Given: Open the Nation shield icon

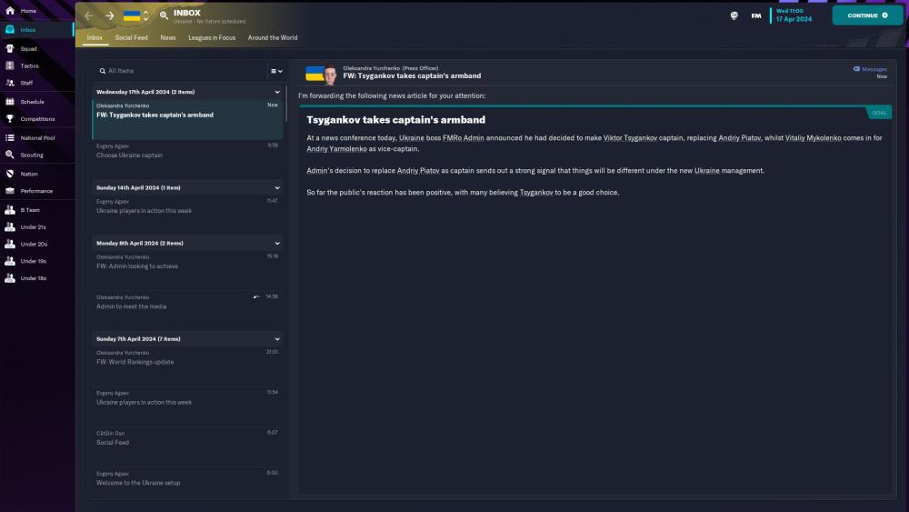Looking at the screenshot, I should point(9,174).
